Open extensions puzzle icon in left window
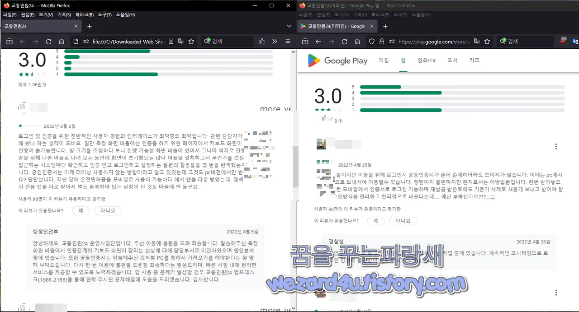 (262, 42)
